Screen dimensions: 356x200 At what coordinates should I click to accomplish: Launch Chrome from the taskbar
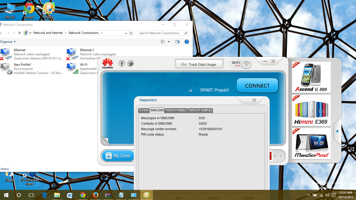[x=83, y=195]
